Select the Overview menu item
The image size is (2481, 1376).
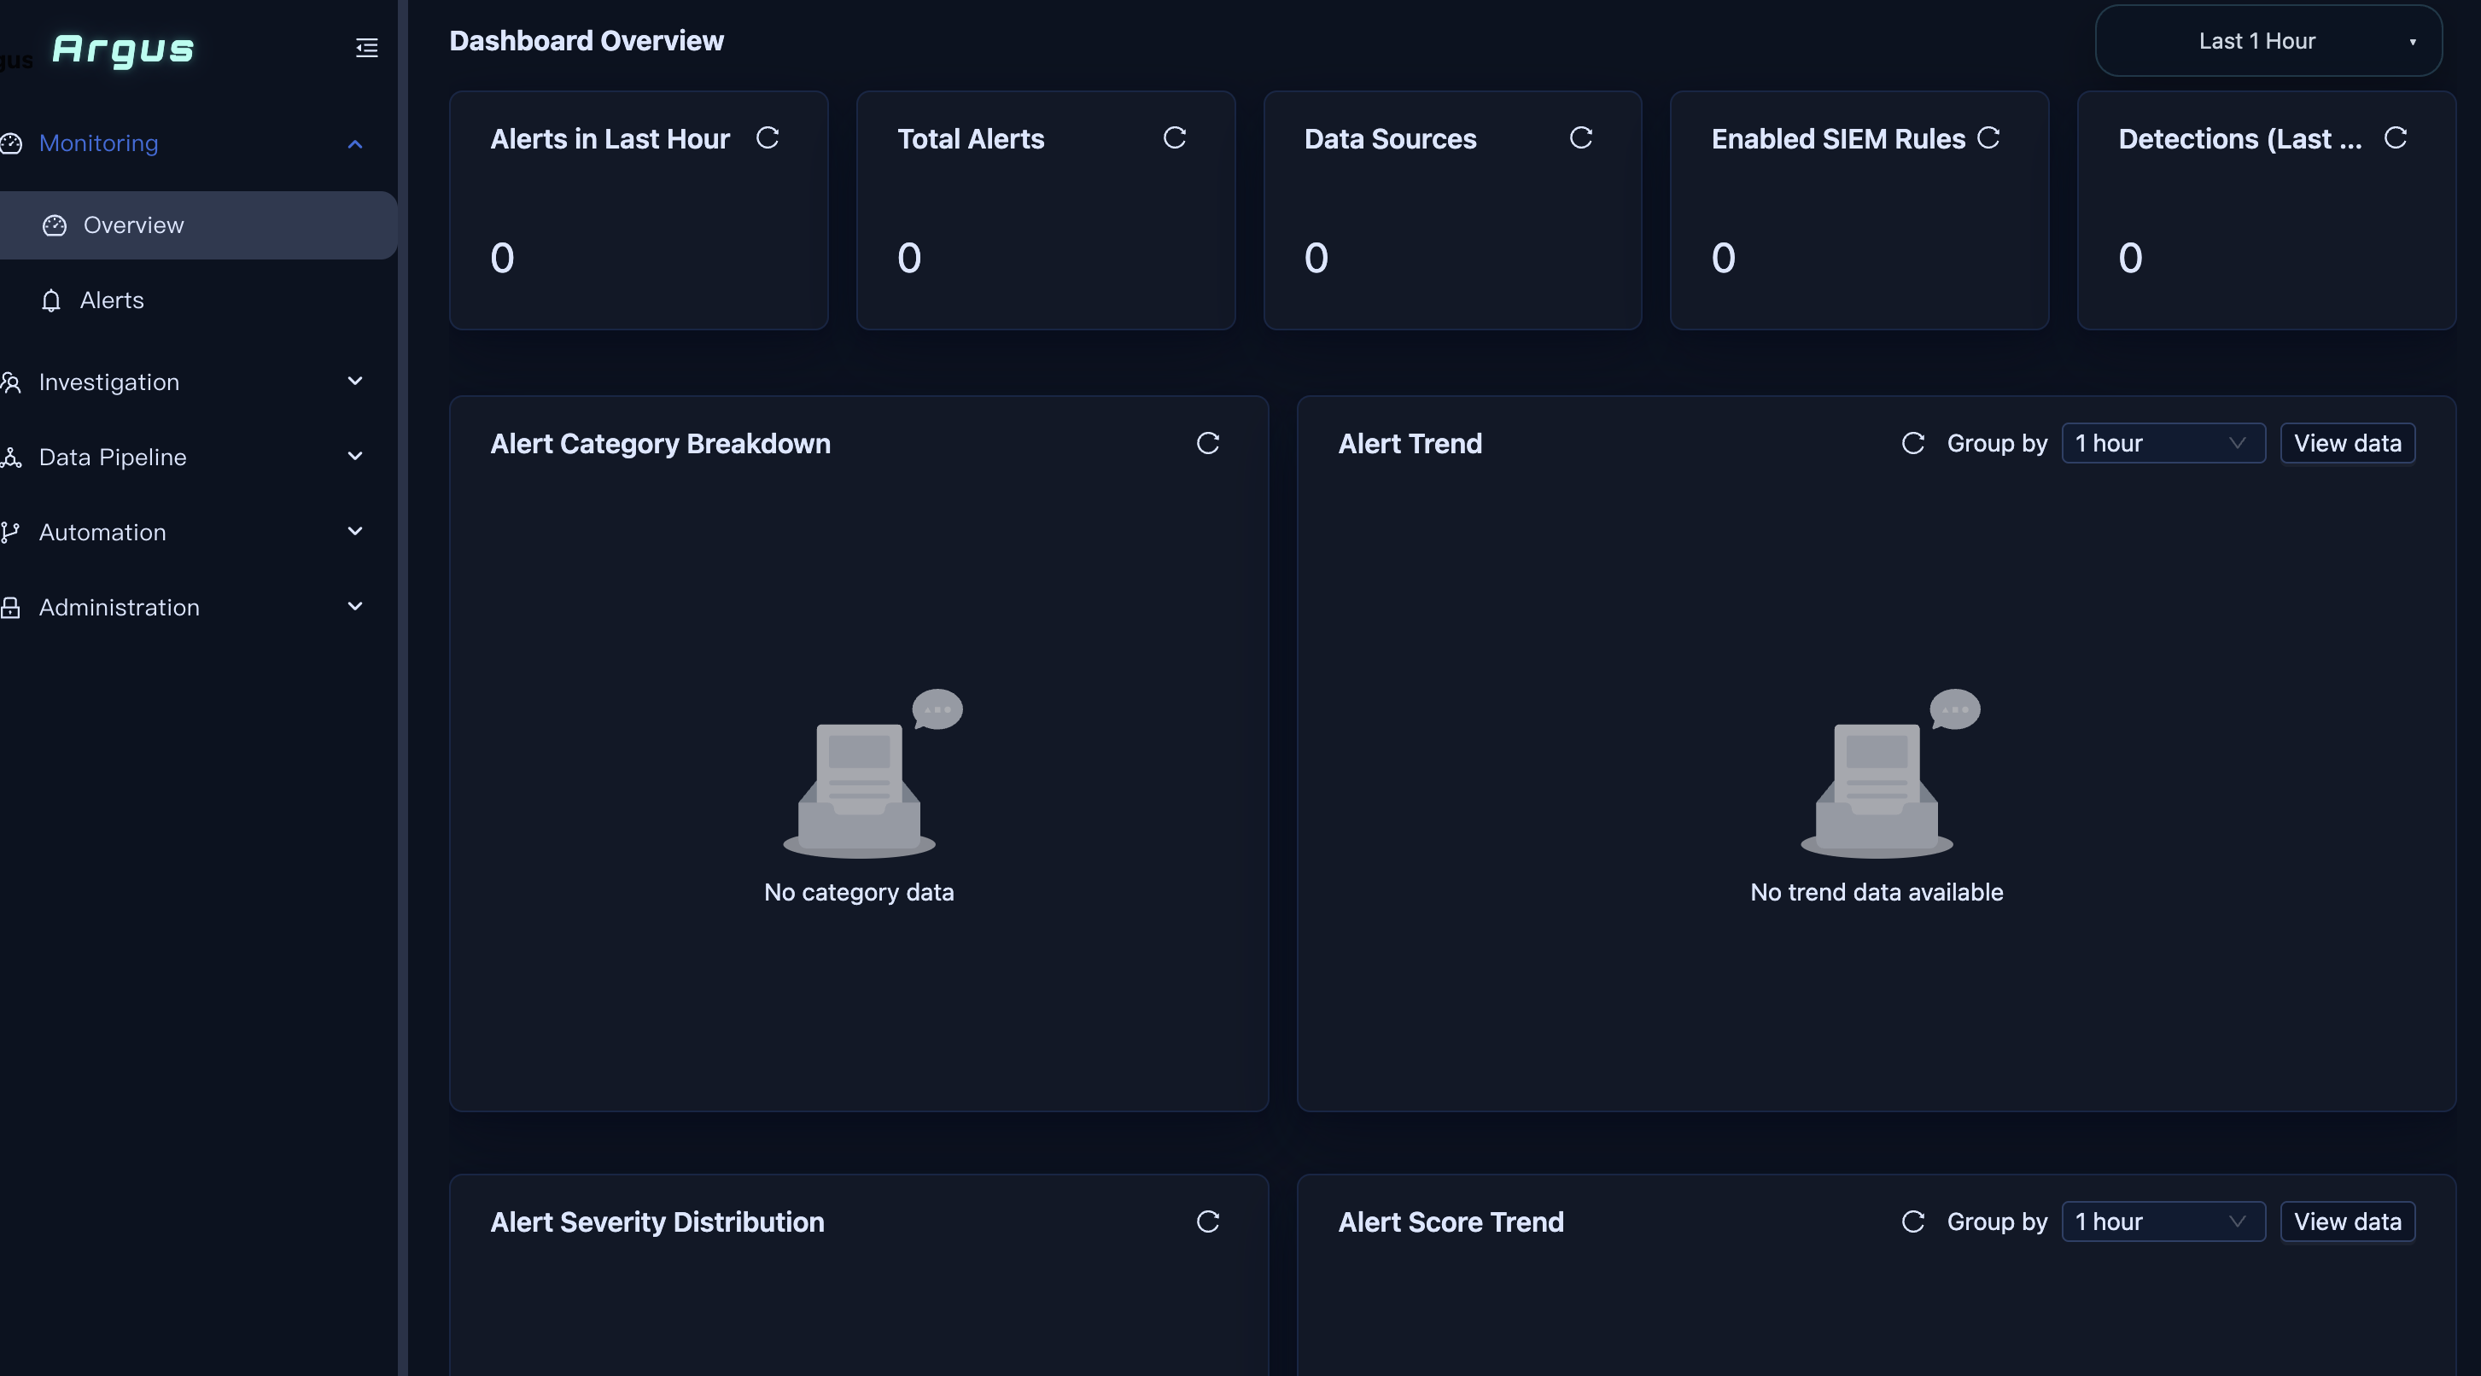(x=197, y=225)
